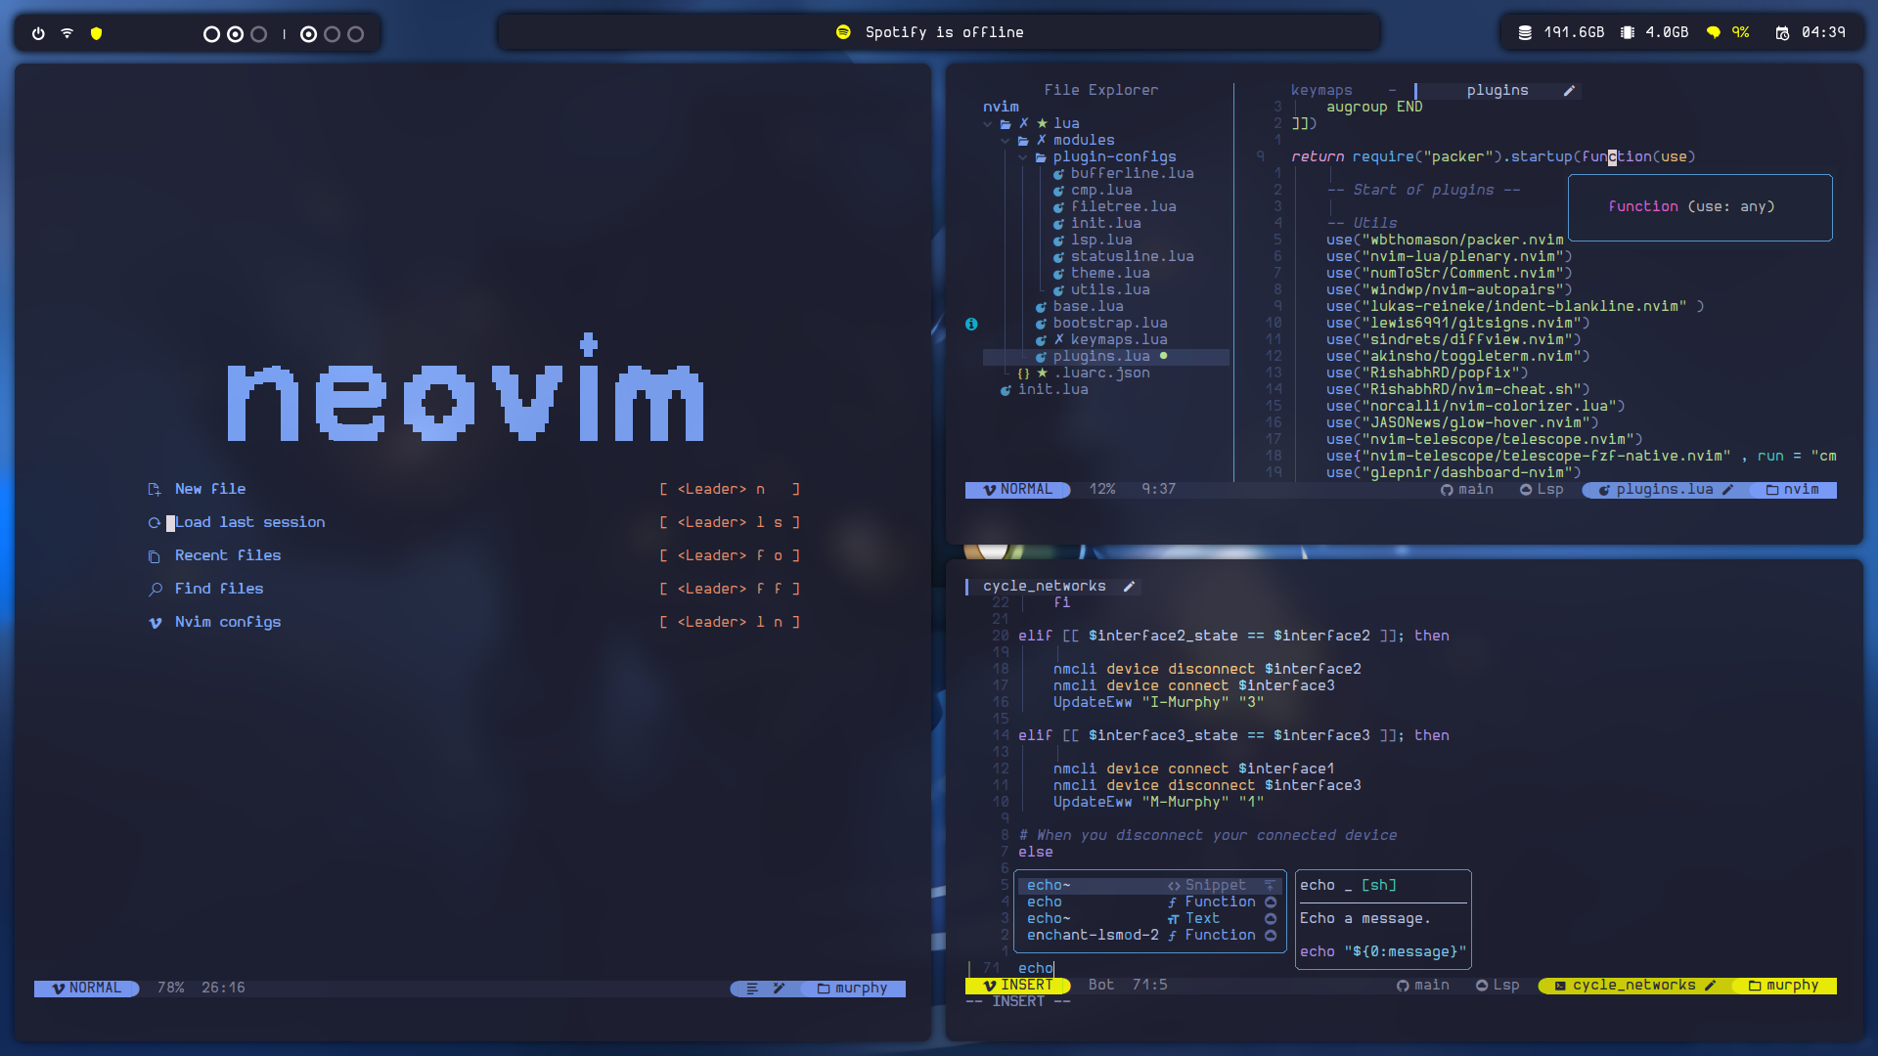1878x1056 pixels.
Task: Open bootstrap.lua in file explorer
Action: click(x=1110, y=323)
